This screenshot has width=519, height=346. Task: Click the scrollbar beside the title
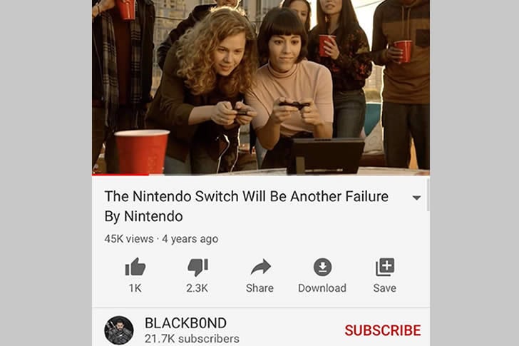click(428, 194)
